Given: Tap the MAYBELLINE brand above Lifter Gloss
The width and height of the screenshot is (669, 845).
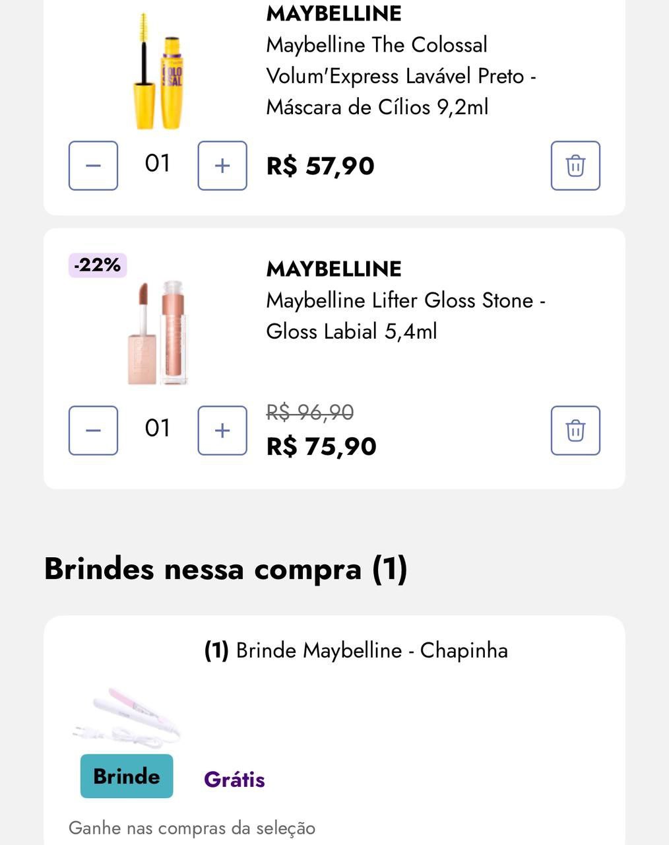Looking at the screenshot, I should pyautogui.click(x=334, y=269).
